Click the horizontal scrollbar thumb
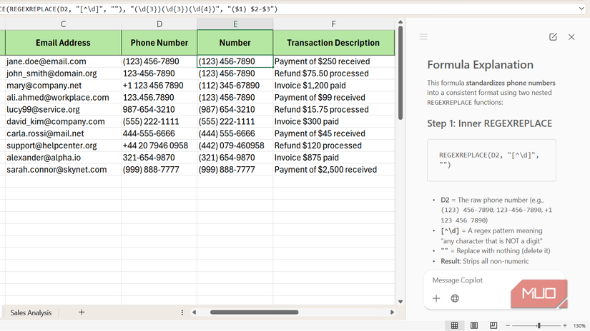This screenshot has height=331, width=590. pyautogui.click(x=255, y=312)
